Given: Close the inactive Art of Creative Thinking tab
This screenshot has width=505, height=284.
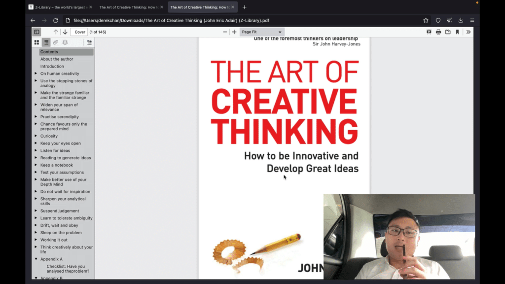Looking at the screenshot, I should click(x=162, y=7).
